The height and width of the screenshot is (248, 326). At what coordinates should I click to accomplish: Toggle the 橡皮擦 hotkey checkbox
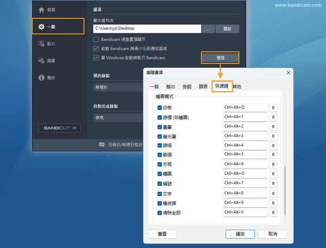tap(160, 203)
